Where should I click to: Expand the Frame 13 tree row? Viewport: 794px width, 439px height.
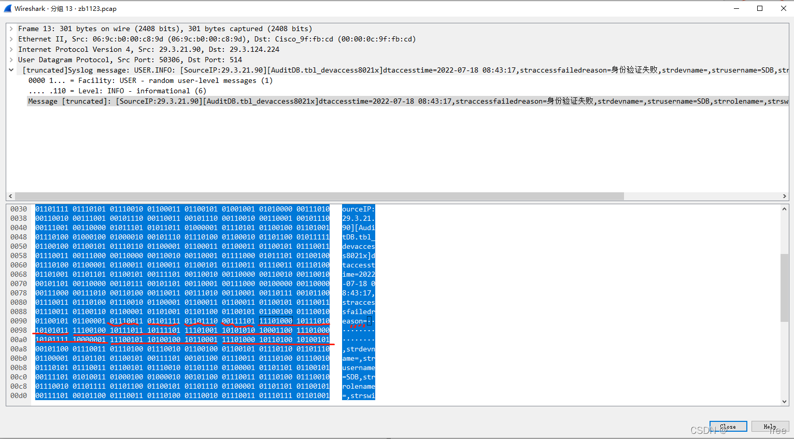tap(11, 29)
